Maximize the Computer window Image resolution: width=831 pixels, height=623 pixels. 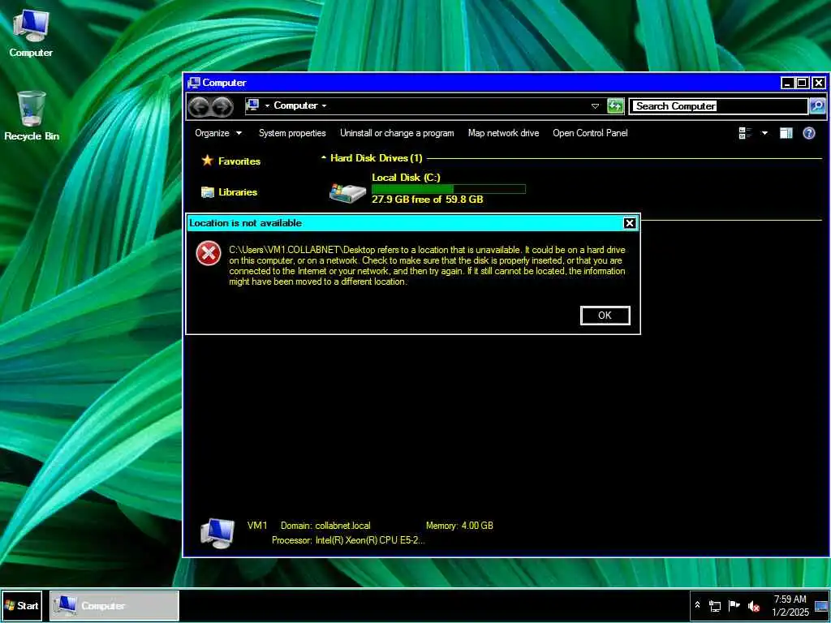[803, 83]
